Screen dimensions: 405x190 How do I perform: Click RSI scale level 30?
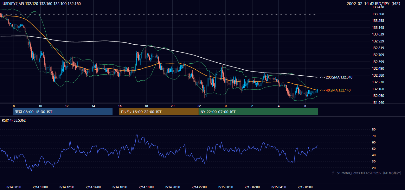tap(374, 161)
